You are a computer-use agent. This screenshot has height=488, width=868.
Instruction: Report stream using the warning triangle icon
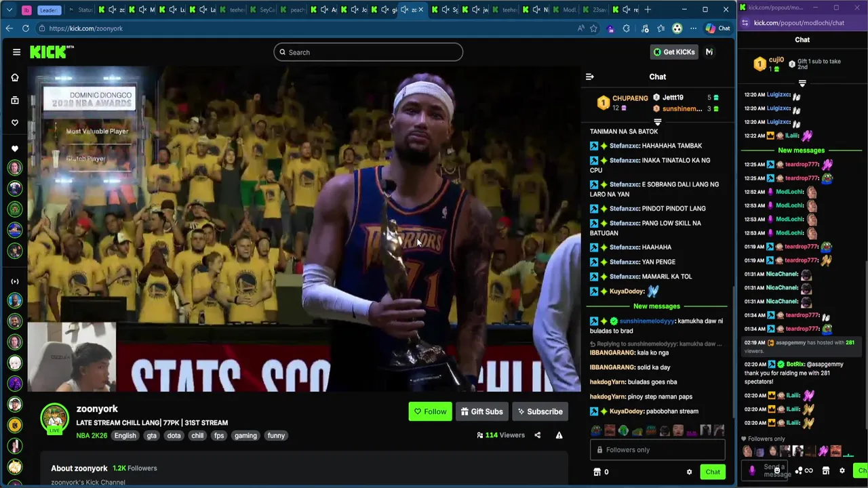click(x=559, y=435)
